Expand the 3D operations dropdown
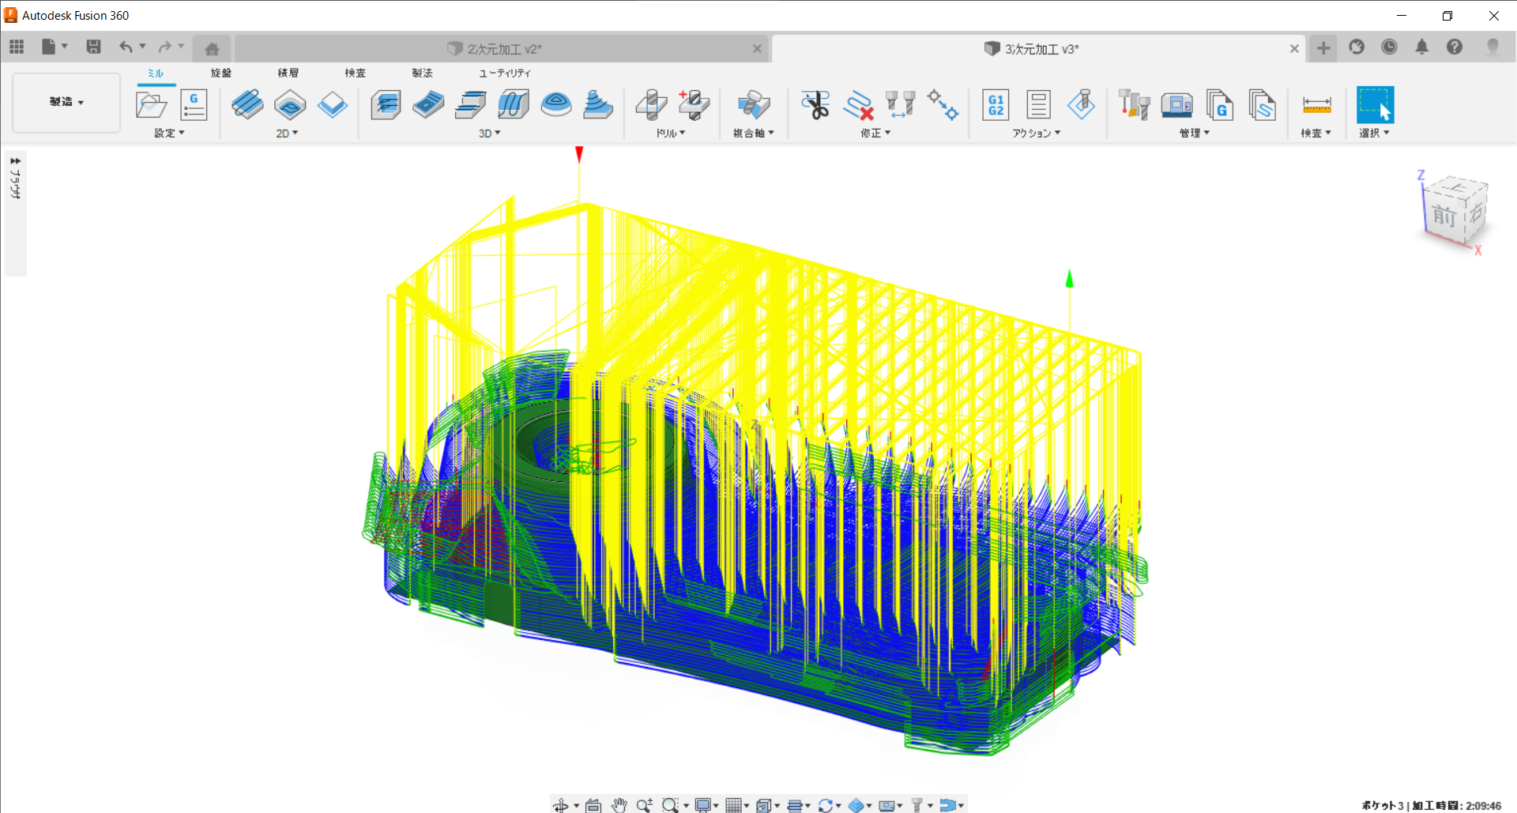 click(490, 134)
